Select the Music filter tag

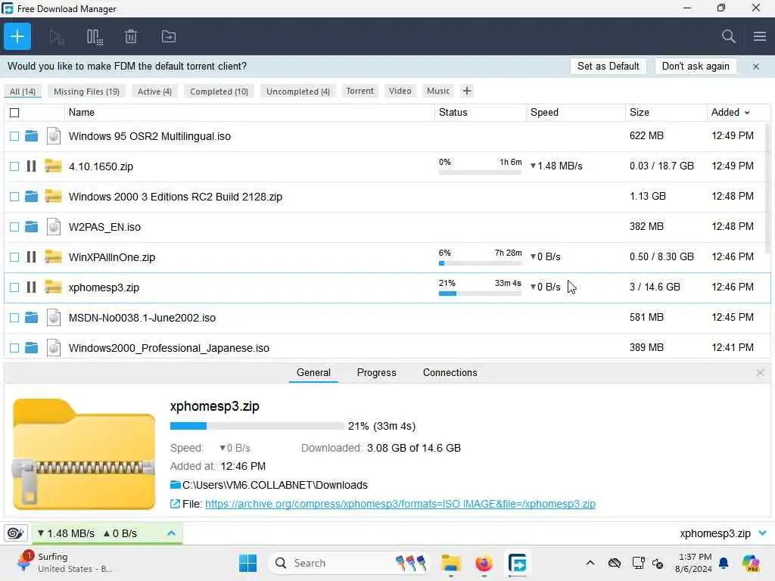coord(438,91)
